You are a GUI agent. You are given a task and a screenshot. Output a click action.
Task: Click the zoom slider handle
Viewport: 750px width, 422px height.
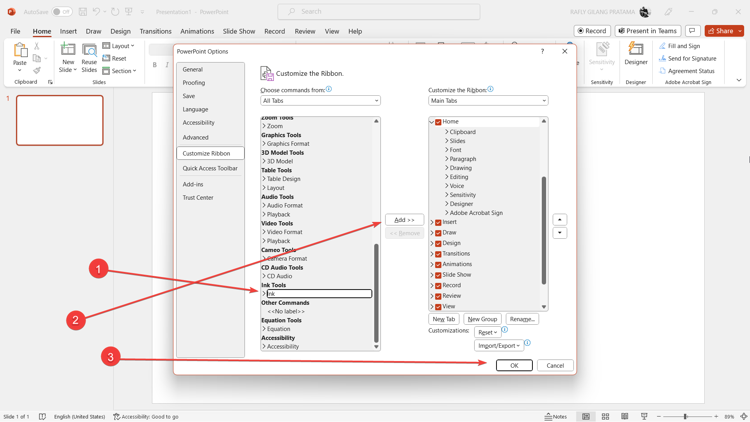click(x=685, y=417)
